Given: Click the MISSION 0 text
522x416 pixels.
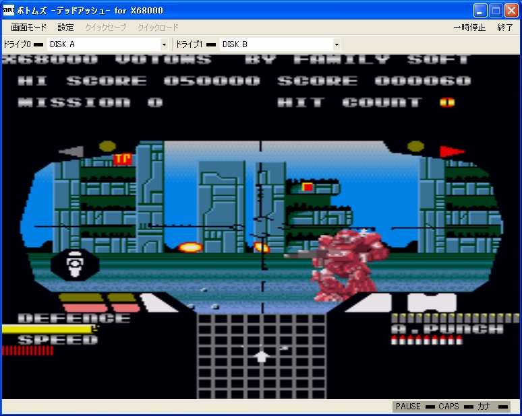Looking at the screenshot, I should point(90,102).
